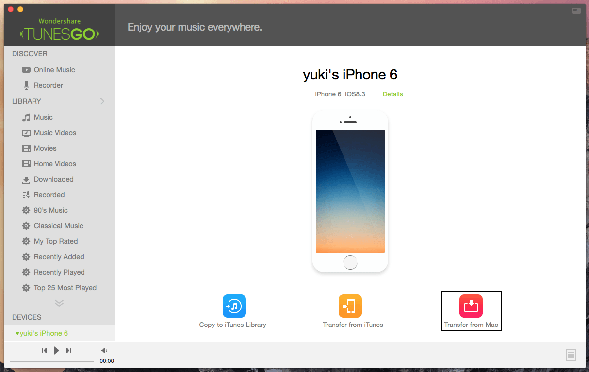589x372 pixels.
Task: Open Home Videos library section
Action: pos(49,164)
